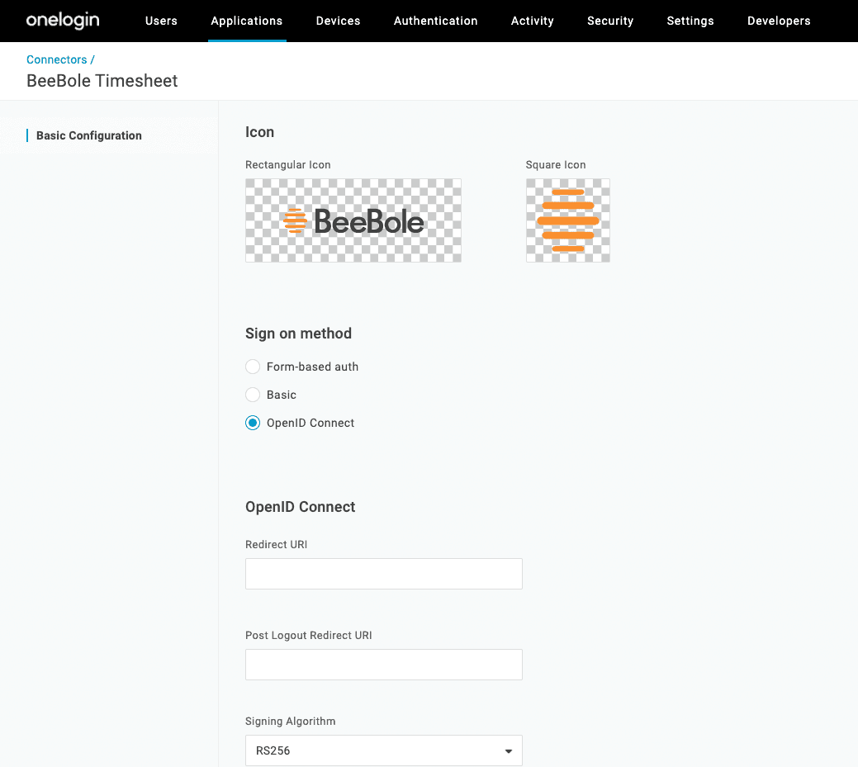
Task: Open the Users menu
Action: 161,21
